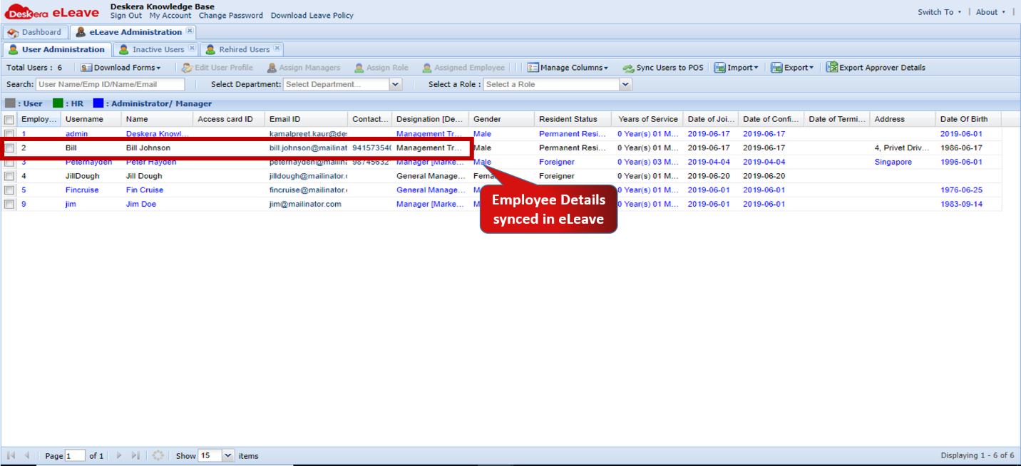
Task: Open the Select Department dropdown
Action: click(396, 83)
